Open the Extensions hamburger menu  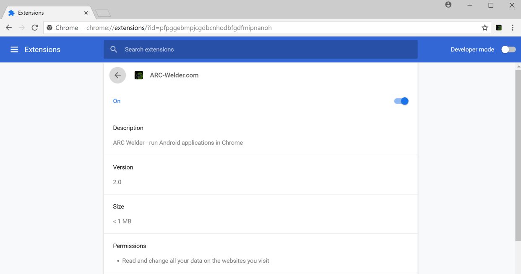14,50
